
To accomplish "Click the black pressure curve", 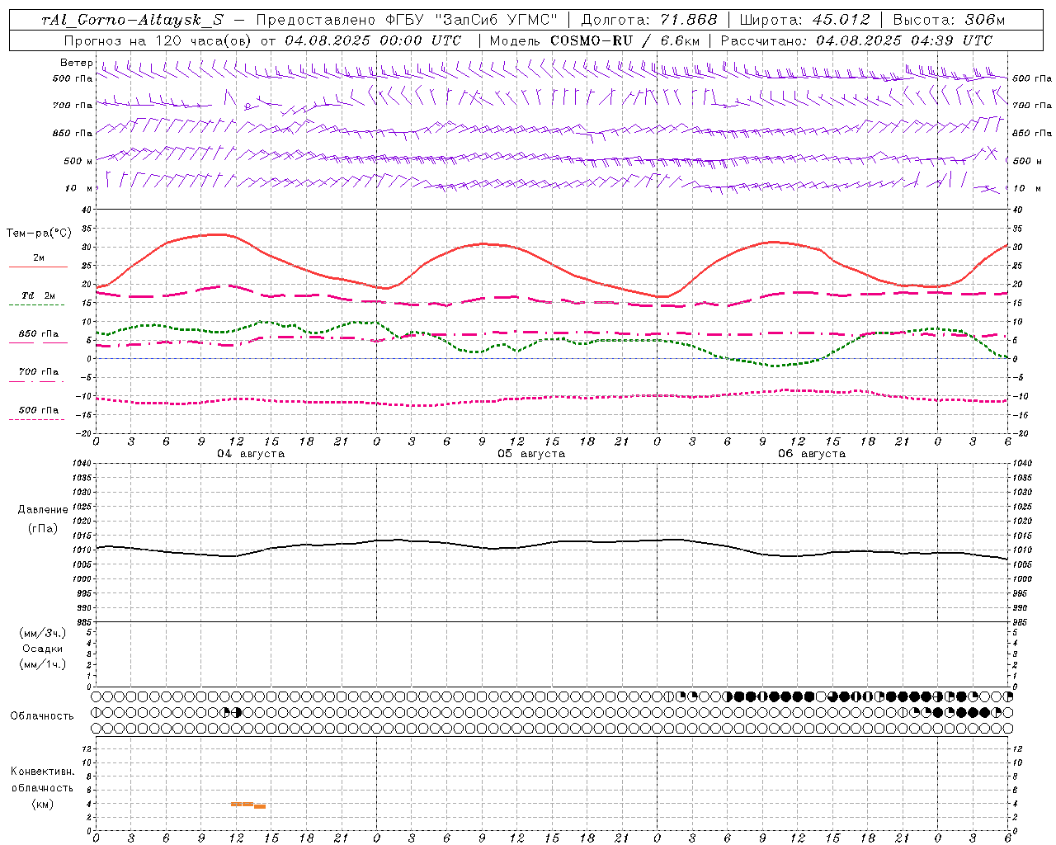I will [552, 542].
